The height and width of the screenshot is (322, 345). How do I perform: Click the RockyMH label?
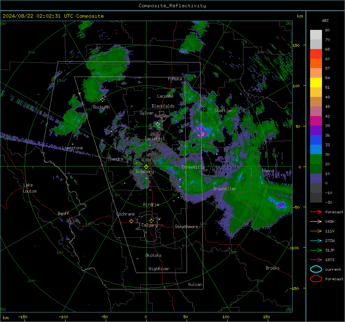(101, 107)
